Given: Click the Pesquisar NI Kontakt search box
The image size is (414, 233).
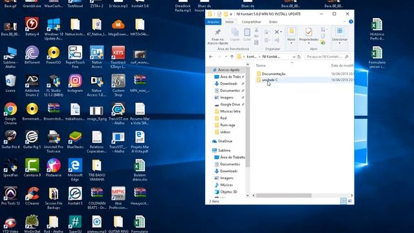Looking at the screenshot, I should [327, 56].
